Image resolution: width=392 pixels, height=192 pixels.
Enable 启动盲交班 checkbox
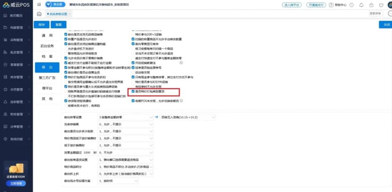[x=133, y=72]
